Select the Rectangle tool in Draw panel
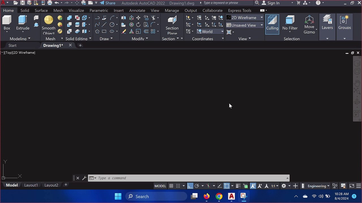Viewport: 362px width, 203px height. click(x=104, y=31)
